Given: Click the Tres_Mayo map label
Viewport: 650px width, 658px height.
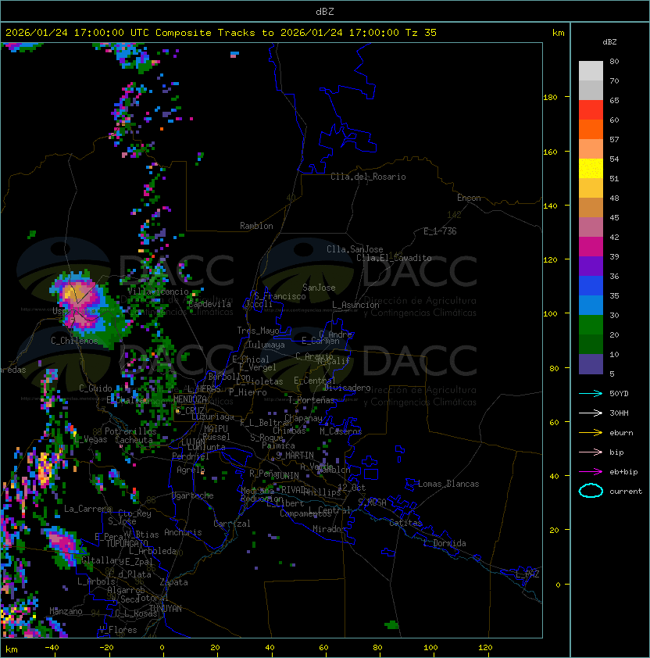Looking at the screenshot, I should [258, 331].
